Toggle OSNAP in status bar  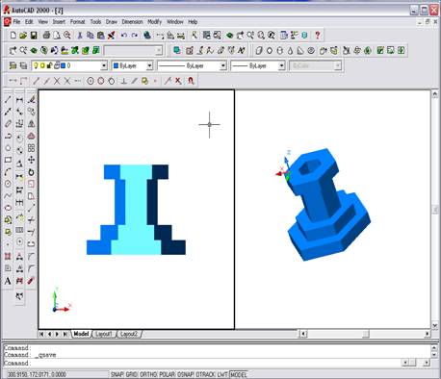click(x=186, y=374)
